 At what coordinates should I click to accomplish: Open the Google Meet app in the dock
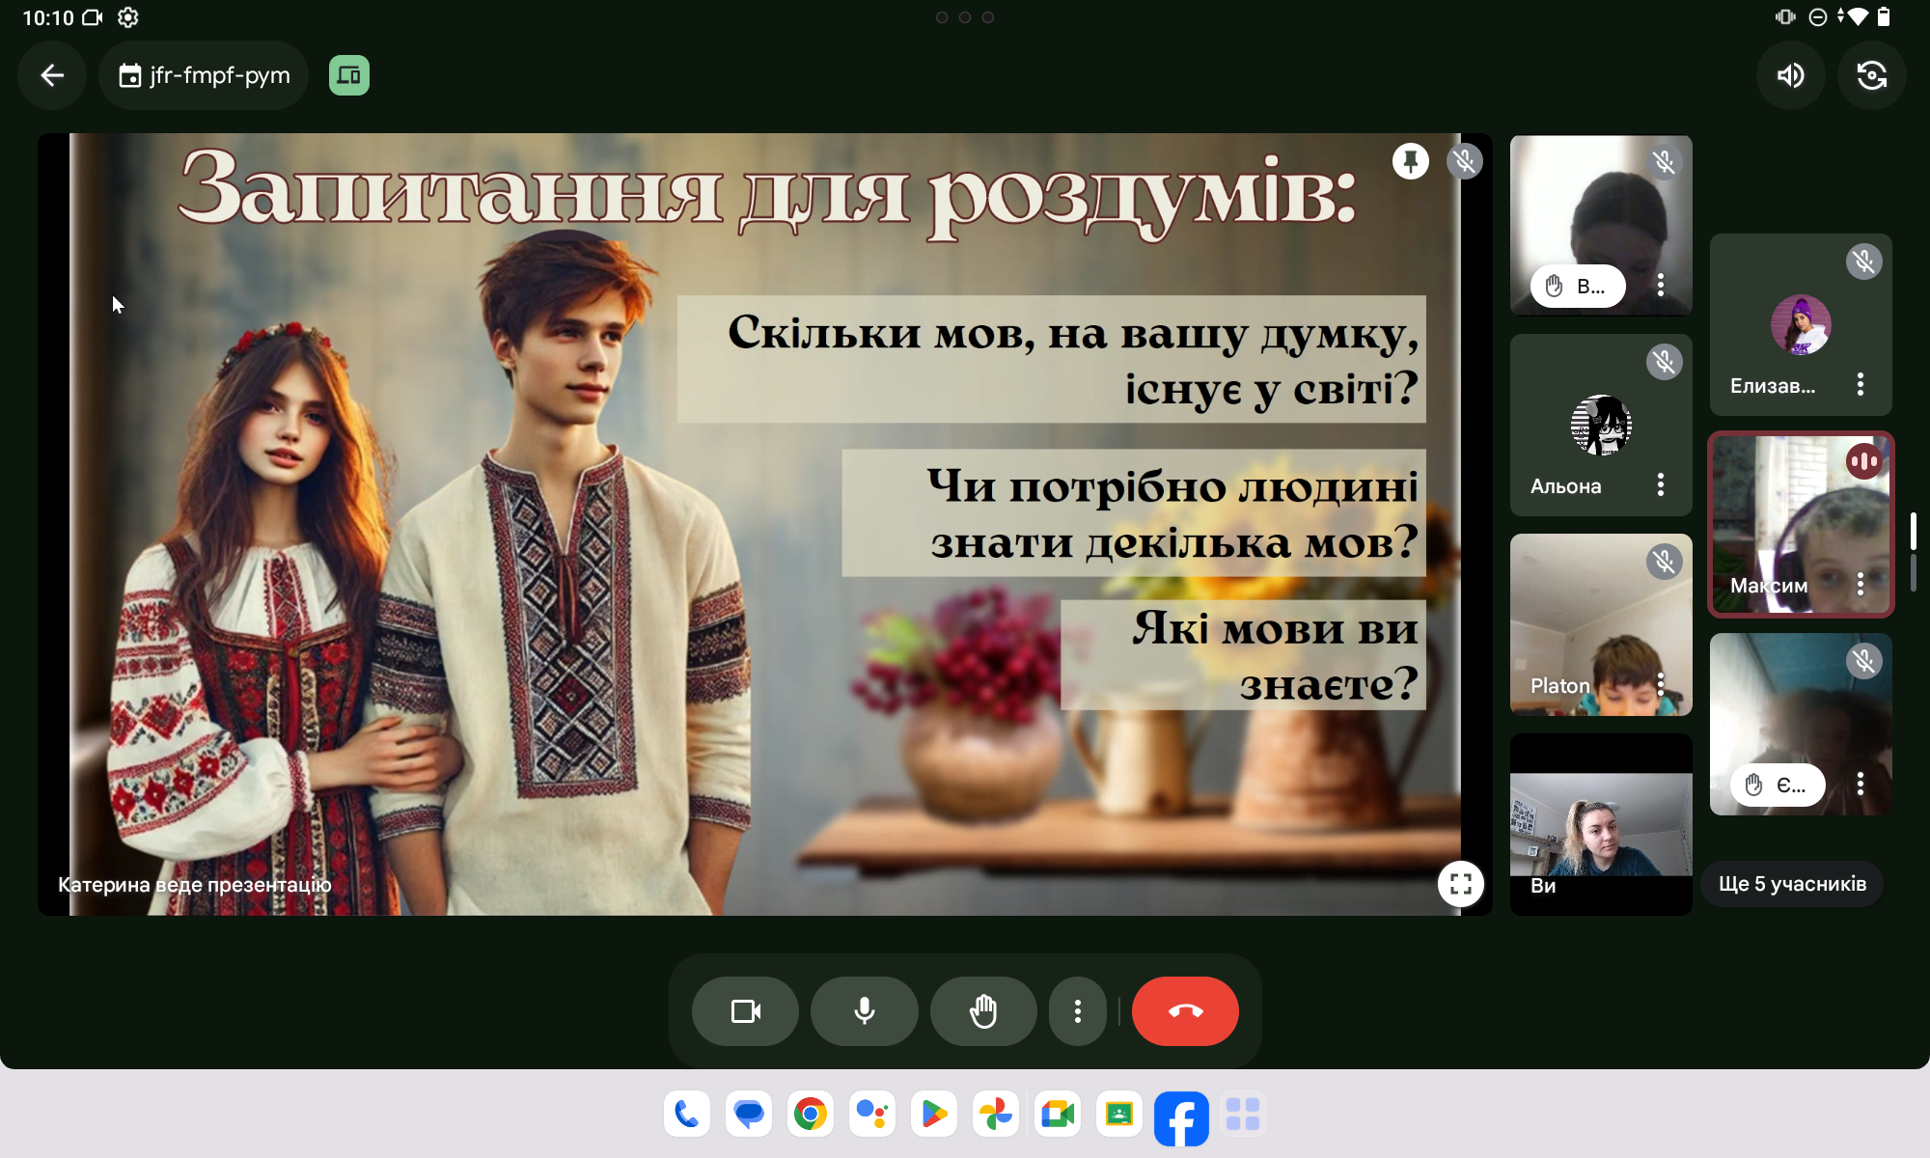pos(1057,1115)
